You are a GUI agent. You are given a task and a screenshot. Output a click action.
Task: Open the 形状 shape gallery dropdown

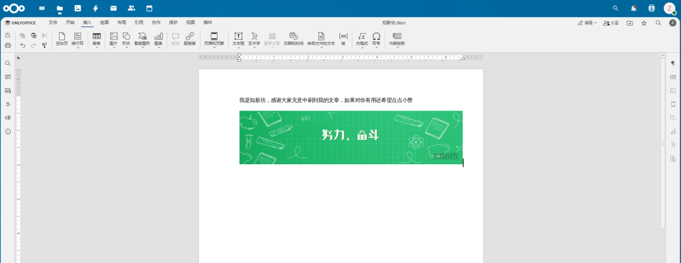(126, 48)
